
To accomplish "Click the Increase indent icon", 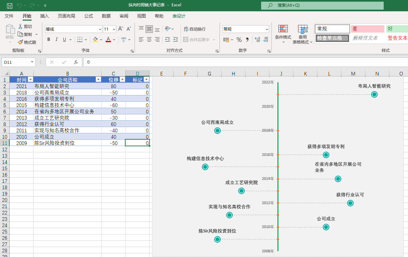I will [175, 40].
